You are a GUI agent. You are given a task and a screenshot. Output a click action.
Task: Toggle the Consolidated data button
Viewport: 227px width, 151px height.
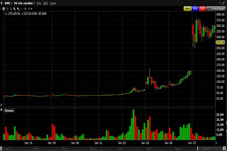tap(216, 9)
